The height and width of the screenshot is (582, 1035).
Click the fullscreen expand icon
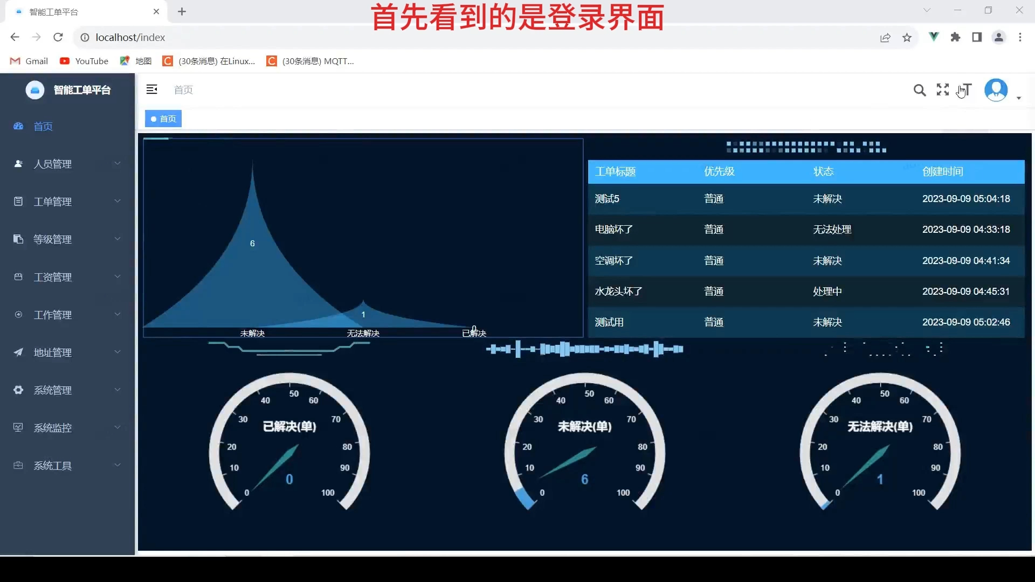point(943,89)
